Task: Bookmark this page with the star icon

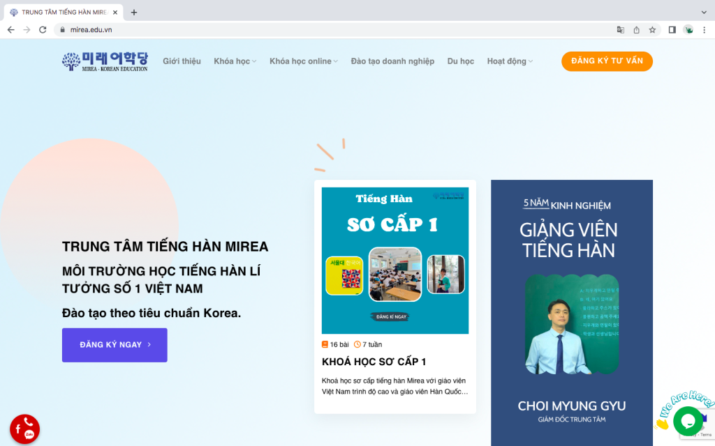Action: click(x=652, y=29)
